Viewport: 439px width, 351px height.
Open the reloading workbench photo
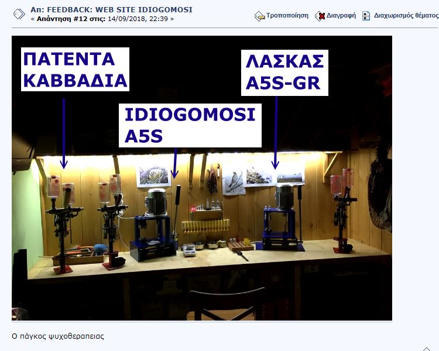202,178
